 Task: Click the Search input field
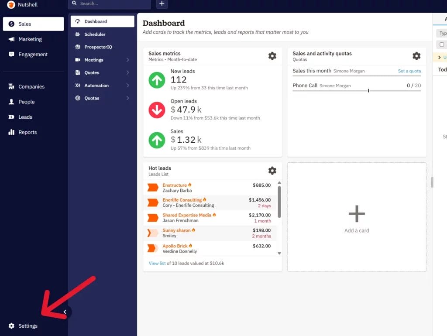tap(109, 4)
